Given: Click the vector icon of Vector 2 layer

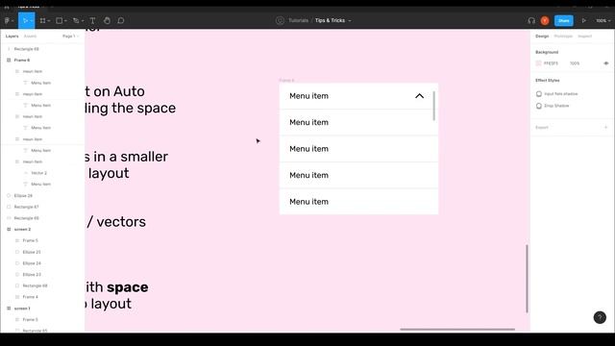Looking at the screenshot, I should pos(26,173).
